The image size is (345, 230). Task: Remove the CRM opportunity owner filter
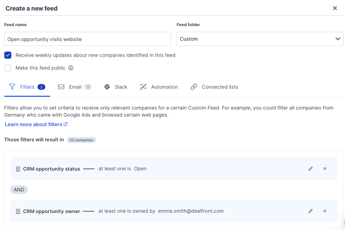(324, 211)
